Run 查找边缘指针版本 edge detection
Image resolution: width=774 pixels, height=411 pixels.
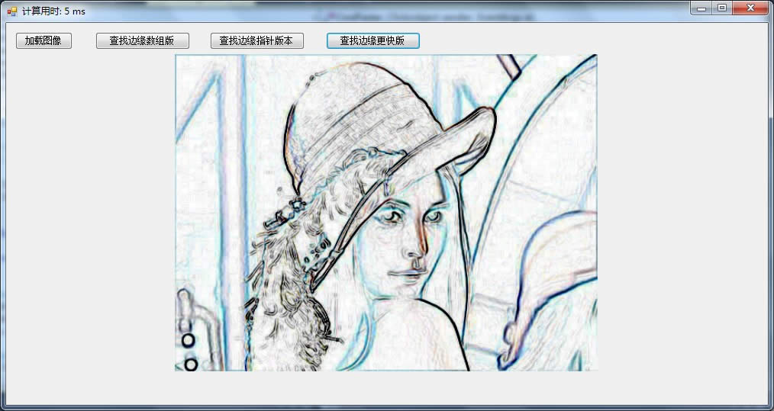coord(256,41)
